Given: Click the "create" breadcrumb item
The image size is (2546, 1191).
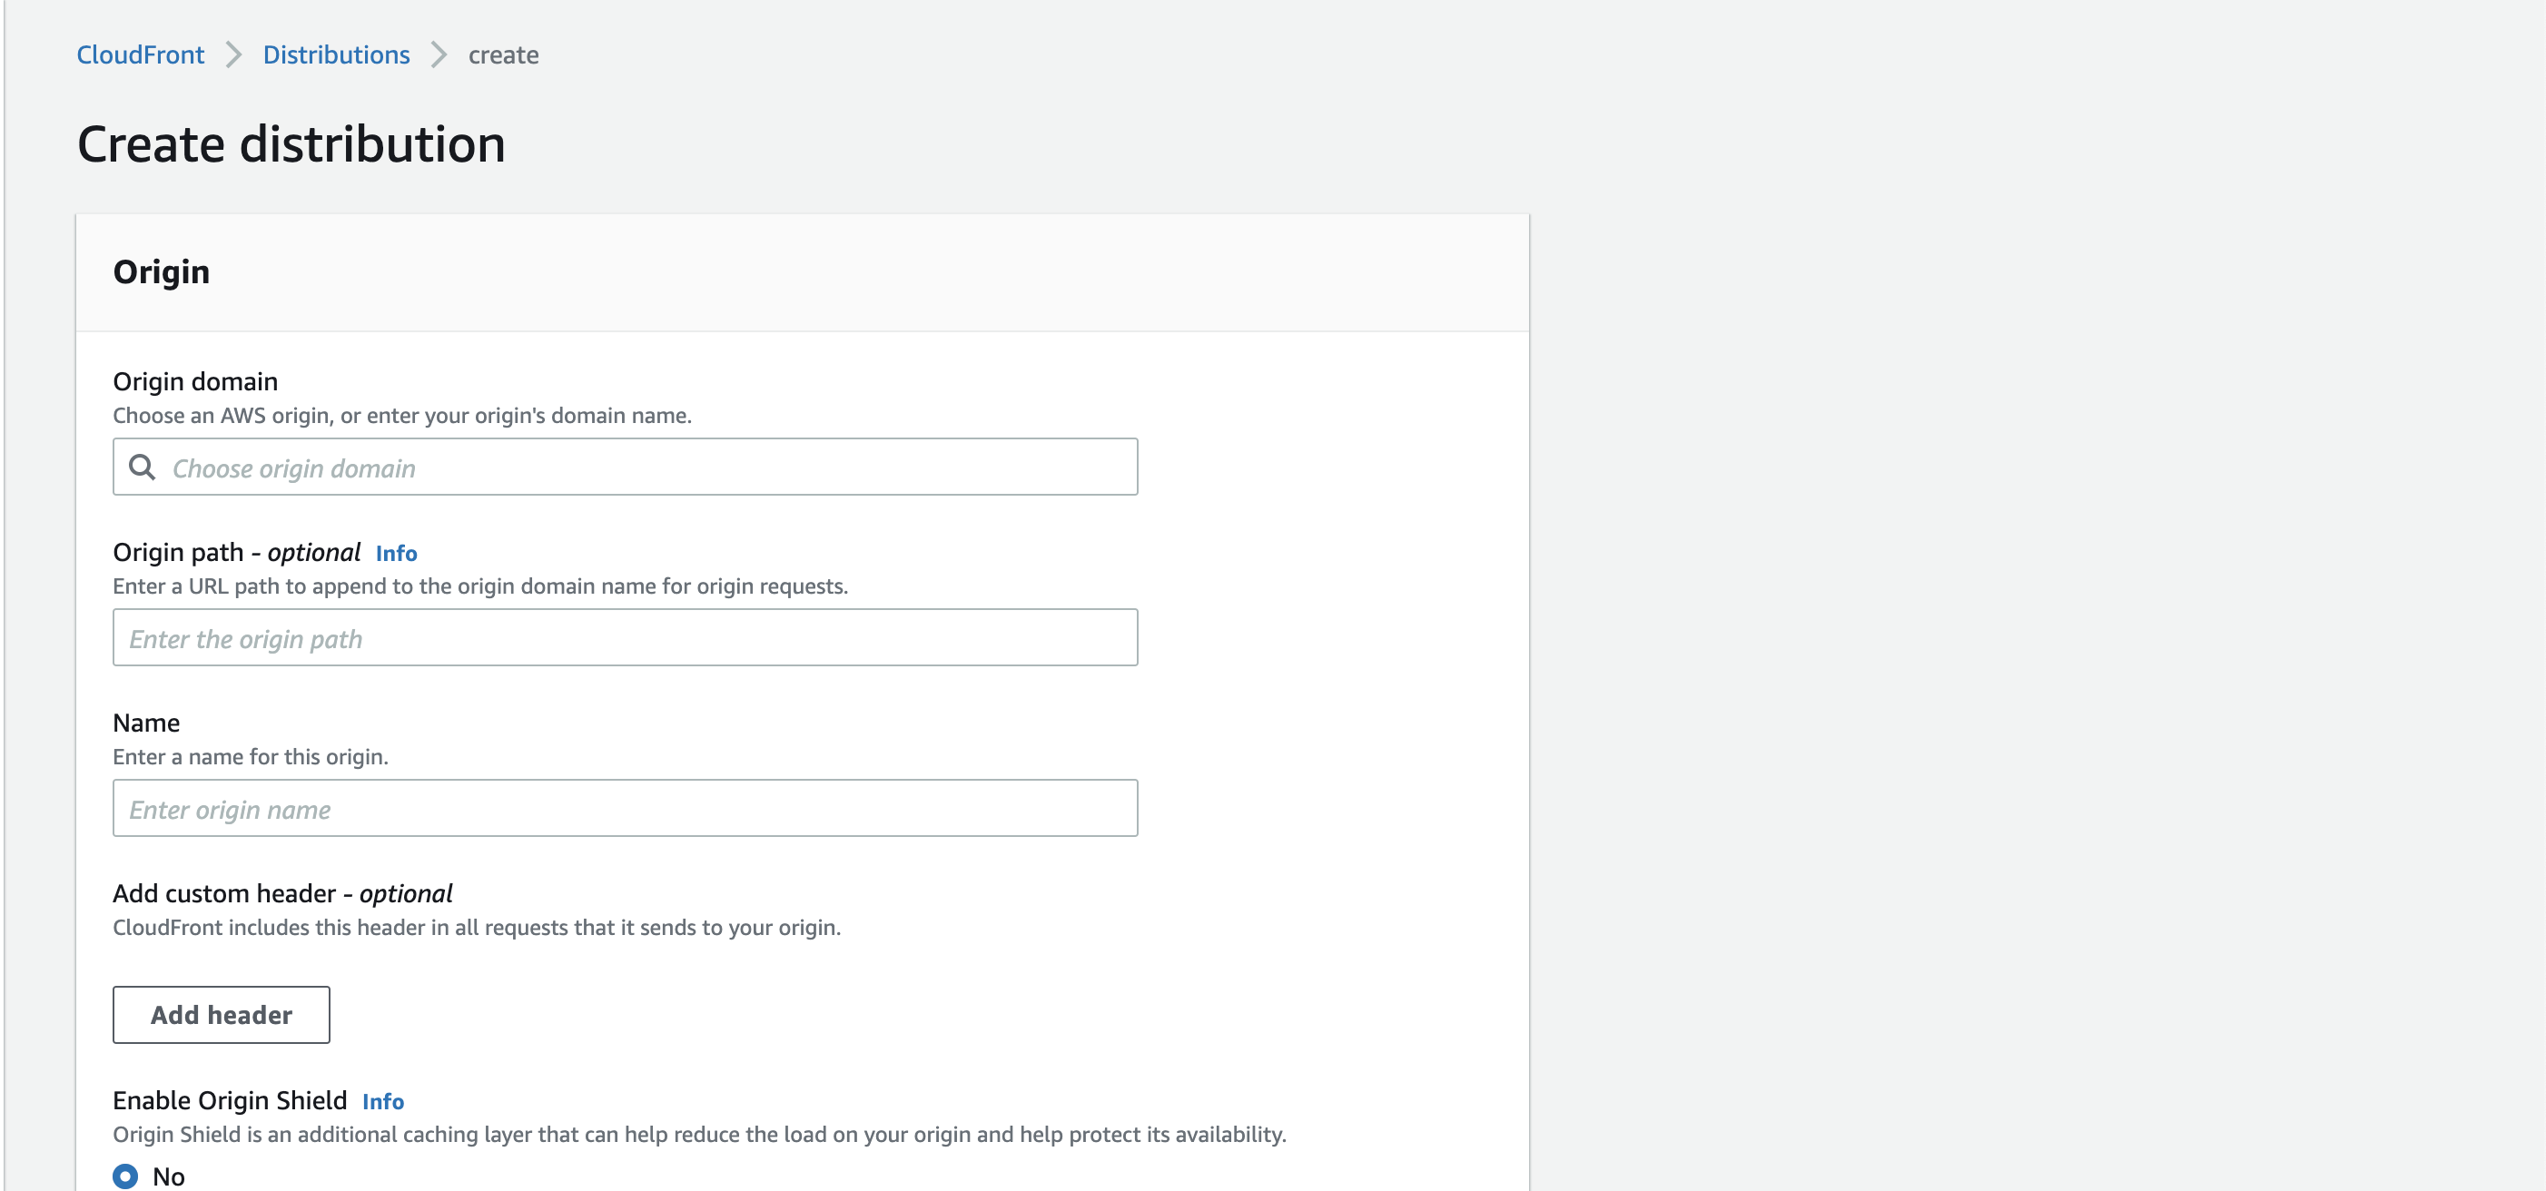Looking at the screenshot, I should click(503, 55).
